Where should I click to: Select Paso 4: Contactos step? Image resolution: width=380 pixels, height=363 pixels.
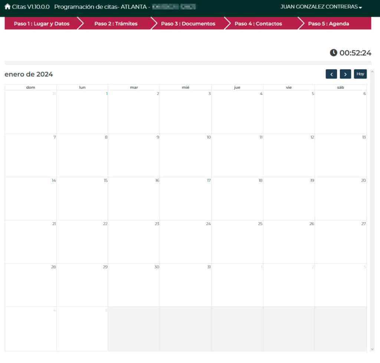click(258, 24)
